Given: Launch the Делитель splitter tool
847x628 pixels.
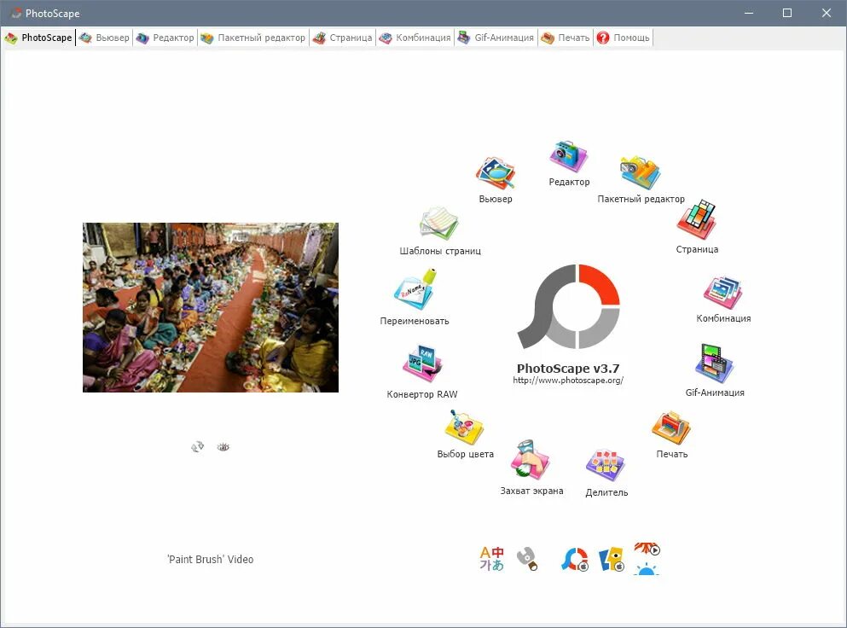Looking at the screenshot, I should click(x=606, y=465).
